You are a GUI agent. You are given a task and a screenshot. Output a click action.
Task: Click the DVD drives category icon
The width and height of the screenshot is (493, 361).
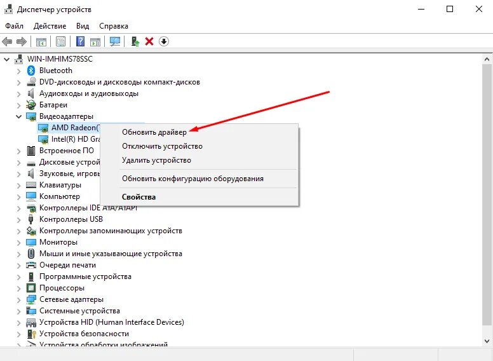(31, 82)
